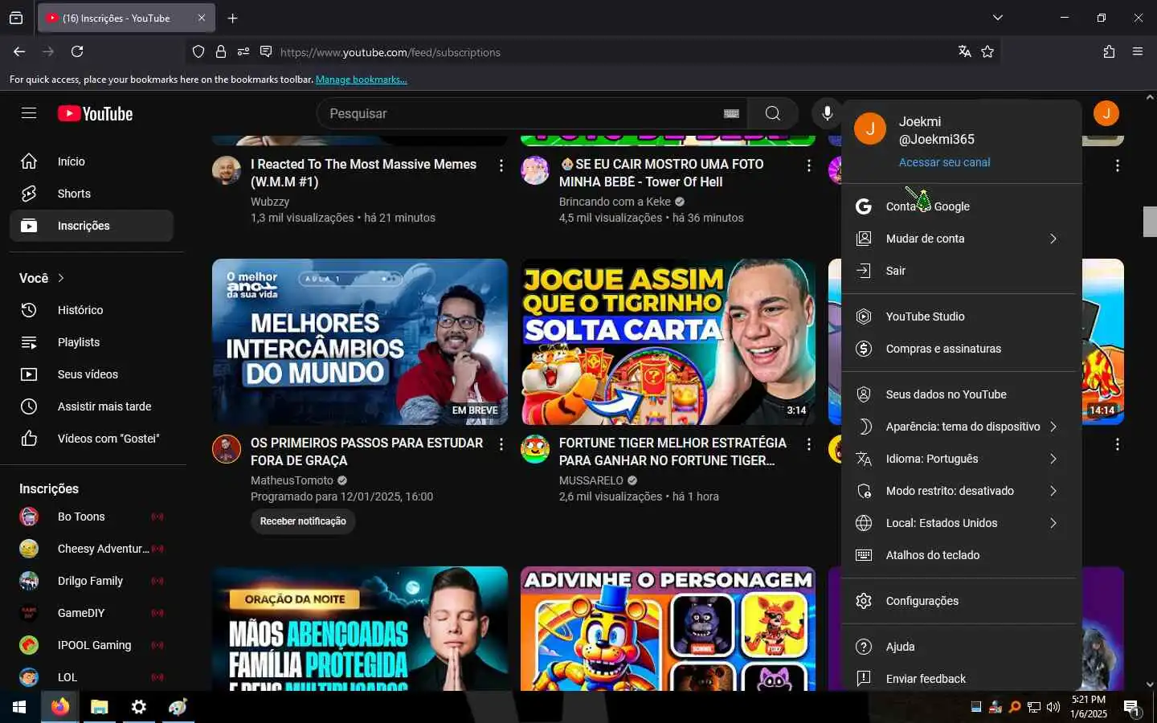The height and width of the screenshot is (723, 1157).
Task: Click Manage bookmarks link
Action: (361, 80)
